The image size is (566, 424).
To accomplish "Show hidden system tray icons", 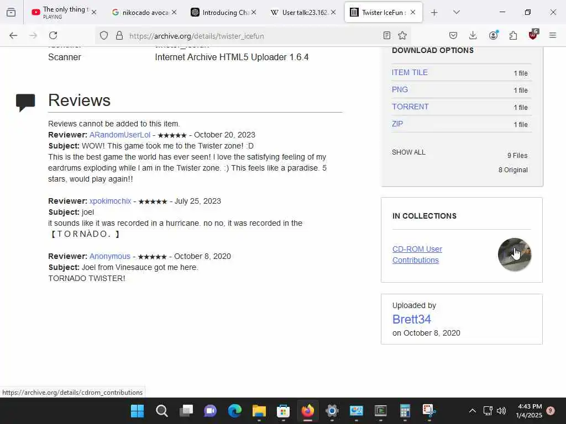I will [472, 411].
